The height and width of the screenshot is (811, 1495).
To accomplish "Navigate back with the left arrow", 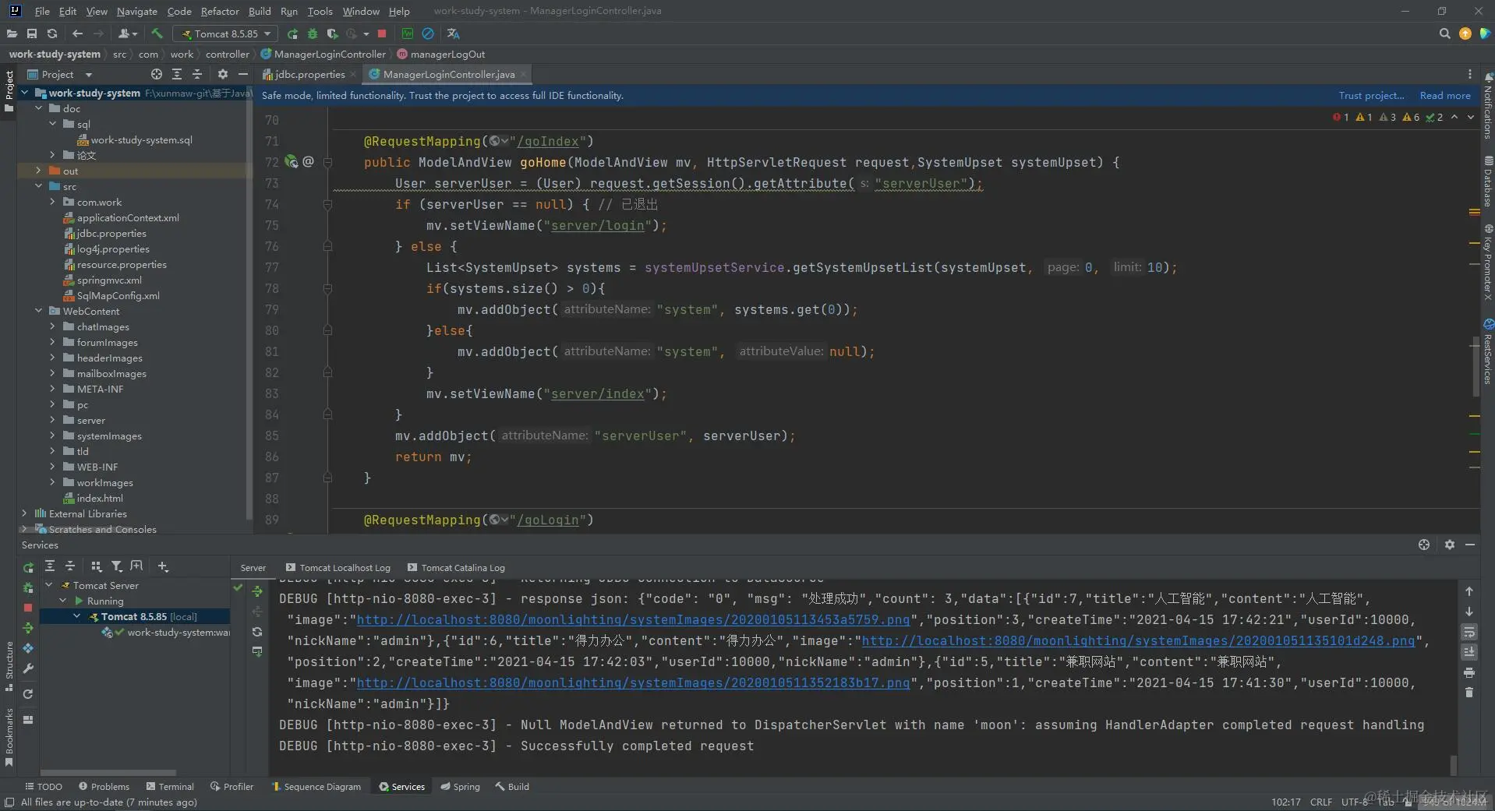I will click(x=77, y=33).
